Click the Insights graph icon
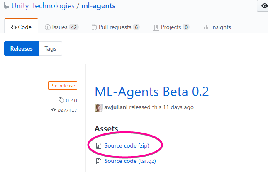268x172 pixels. (206, 27)
